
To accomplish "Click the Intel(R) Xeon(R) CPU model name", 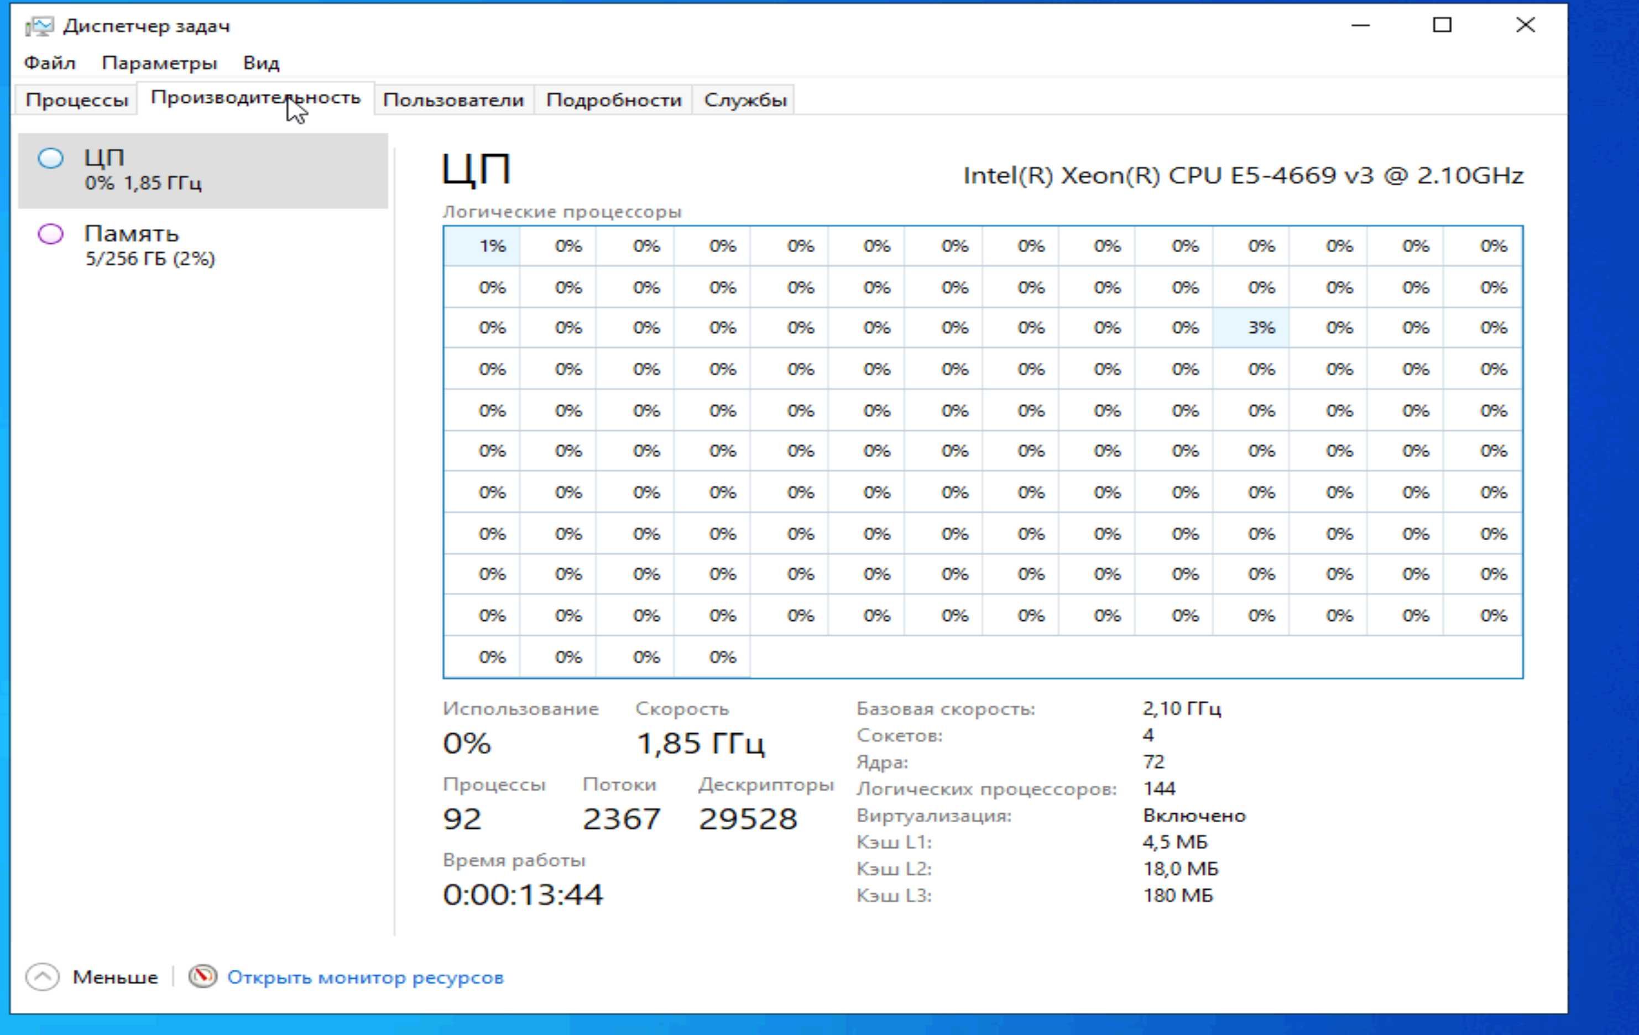I will (x=1243, y=176).
